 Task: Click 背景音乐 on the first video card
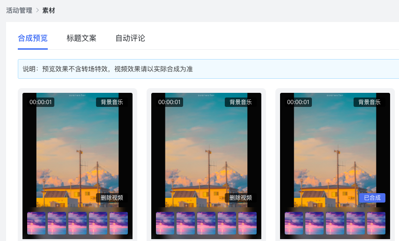pos(112,102)
